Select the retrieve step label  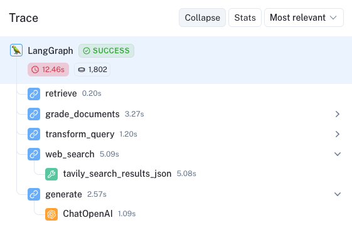61,93
